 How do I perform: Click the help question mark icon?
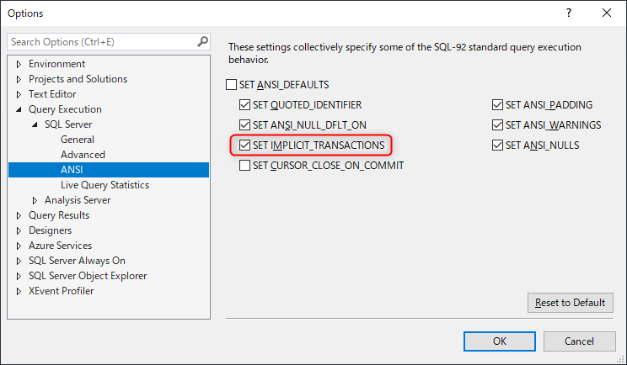point(567,13)
